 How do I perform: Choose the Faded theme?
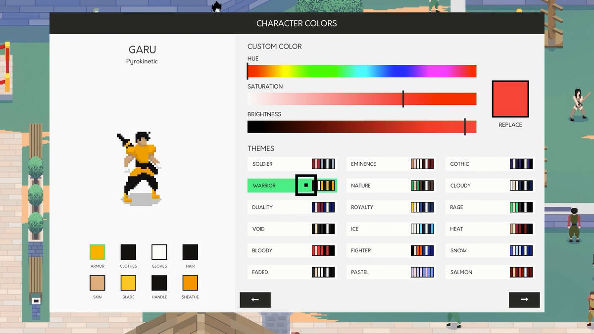point(292,272)
